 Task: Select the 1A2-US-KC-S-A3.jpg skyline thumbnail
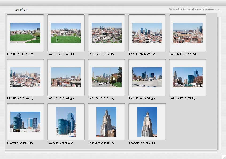pyautogui.click(x=107, y=33)
